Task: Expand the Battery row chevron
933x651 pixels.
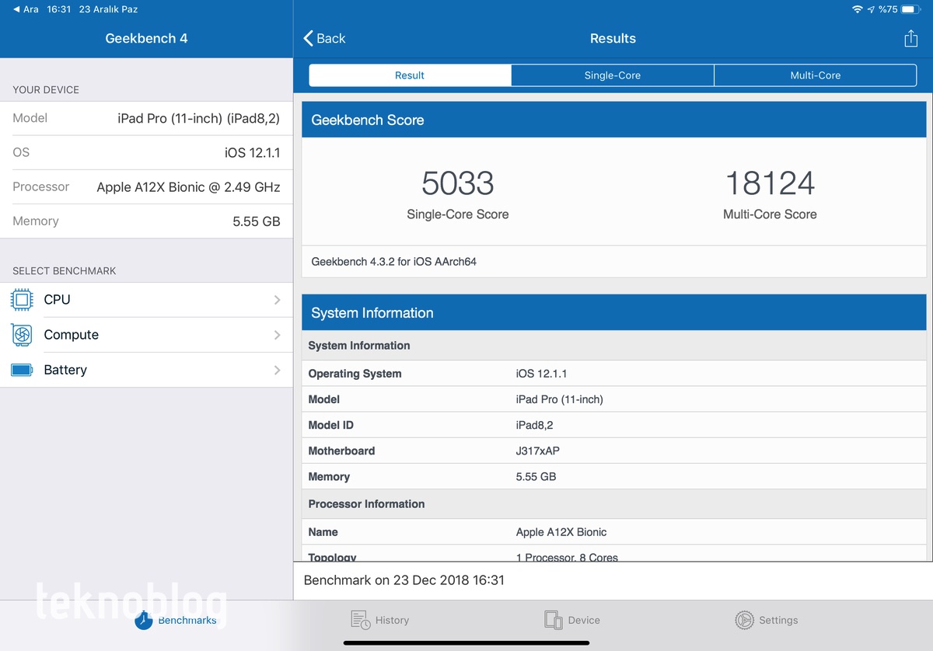Action: tap(277, 370)
